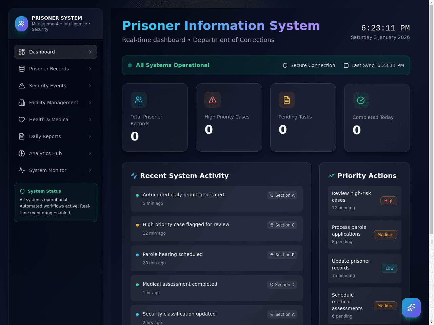Select the Parole hearing scheduled entry
434x325 pixels.
click(x=217, y=258)
